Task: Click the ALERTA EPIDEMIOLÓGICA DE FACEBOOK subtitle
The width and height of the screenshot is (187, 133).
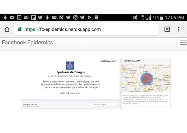Action: tap(70, 76)
